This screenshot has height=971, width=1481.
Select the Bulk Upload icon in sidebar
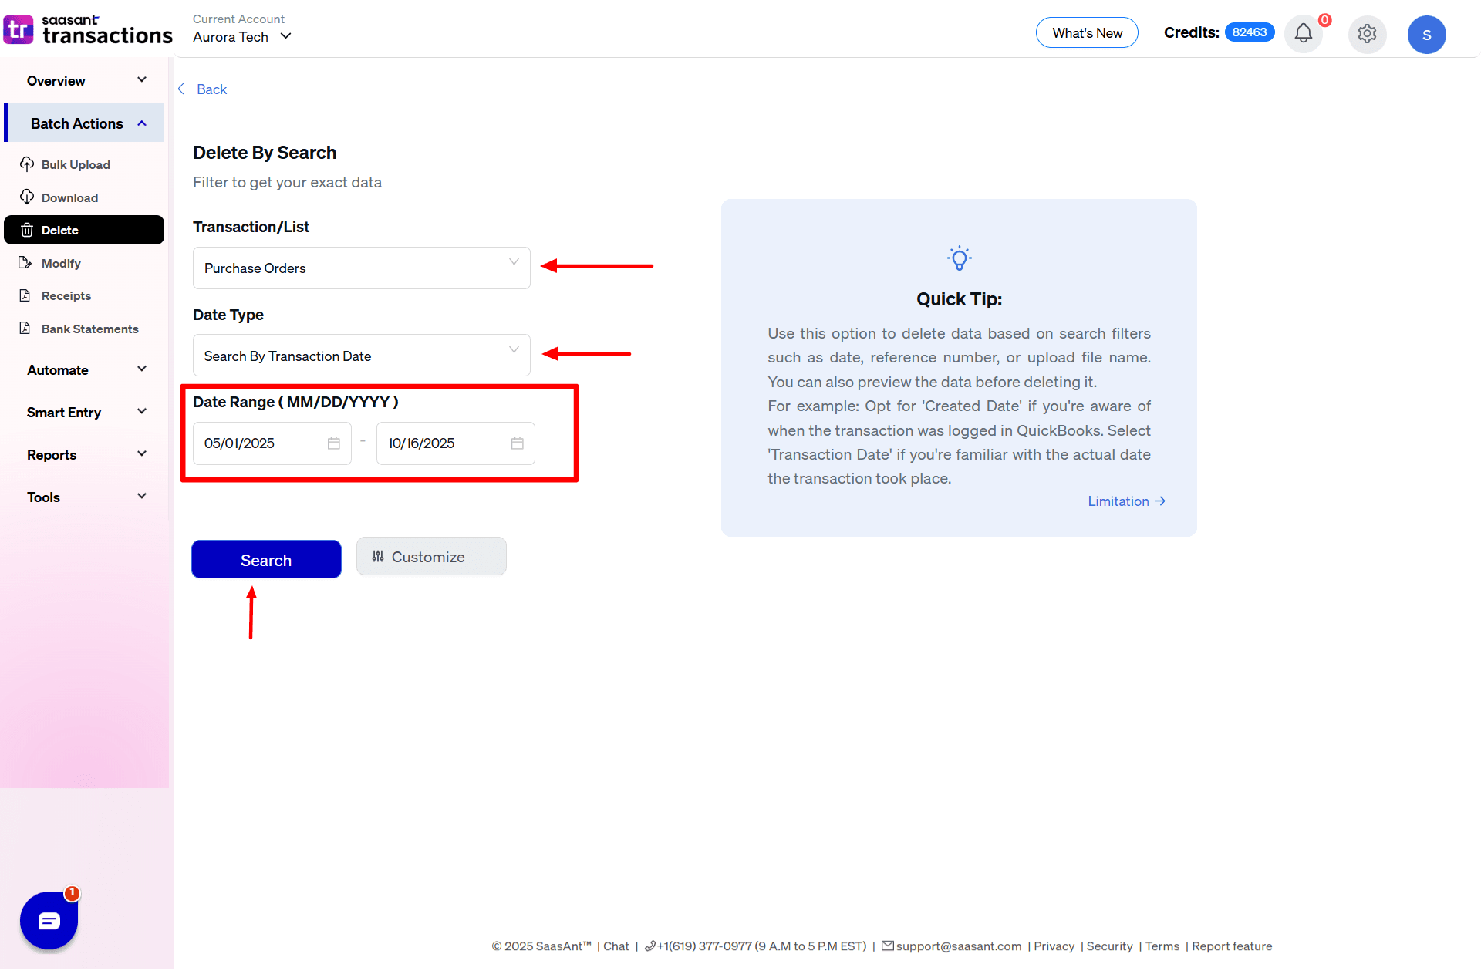27,164
